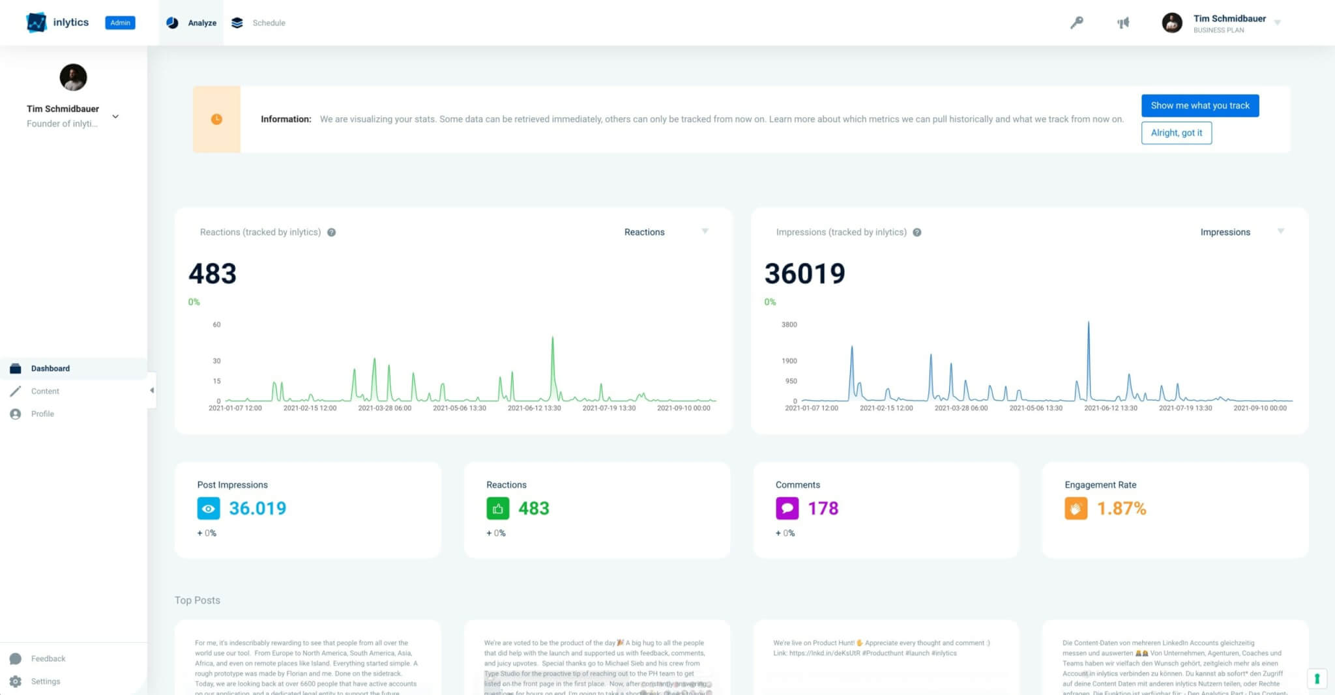This screenshot has height=695, width=1335.
Task: Click the Comments speech bubble icon
Action: 787,509
